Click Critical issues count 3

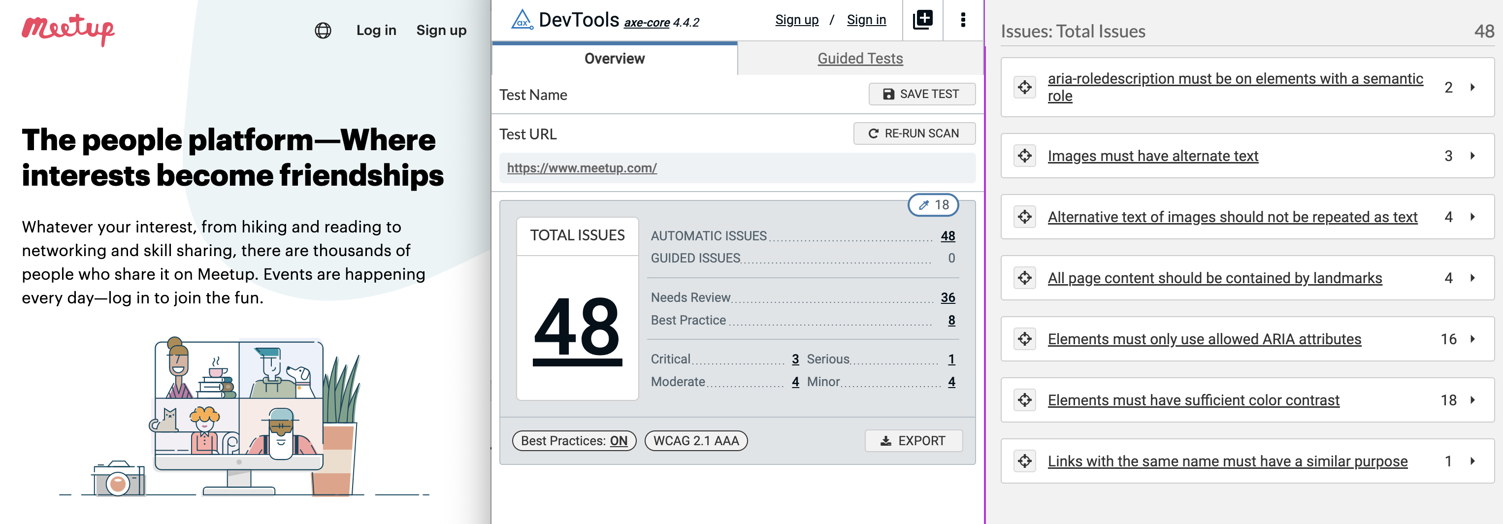click(x=795, y=359)
